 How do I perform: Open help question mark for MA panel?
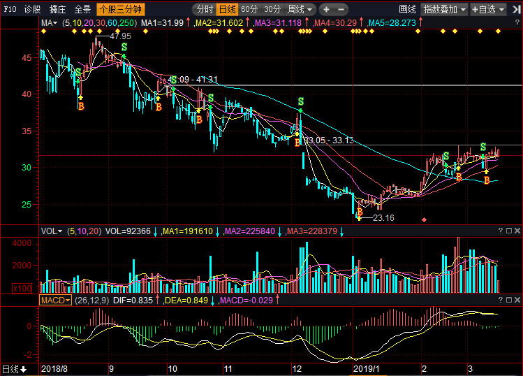[517, 22]
